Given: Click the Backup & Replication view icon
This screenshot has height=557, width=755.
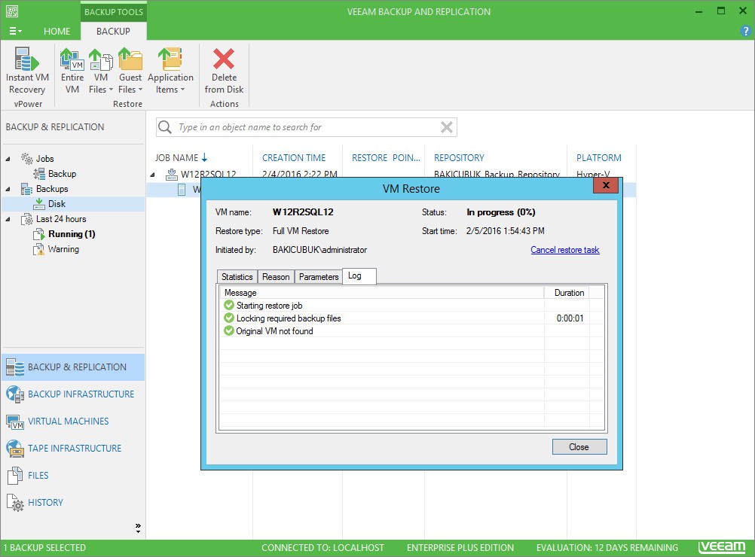Looking at the screenshot, I should point(15,367).
